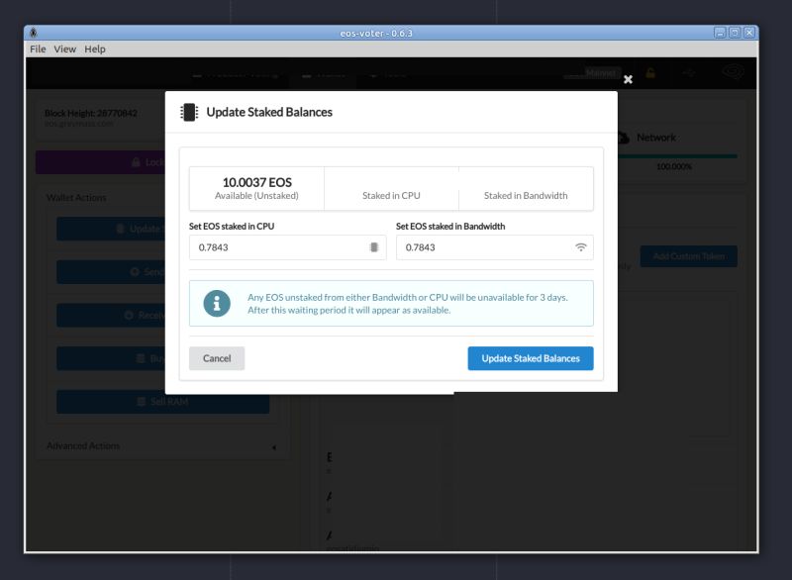Click the Sell RAM icon in the sidebar
The width and height of the screenshot is (792, 580).
point(144,402)
